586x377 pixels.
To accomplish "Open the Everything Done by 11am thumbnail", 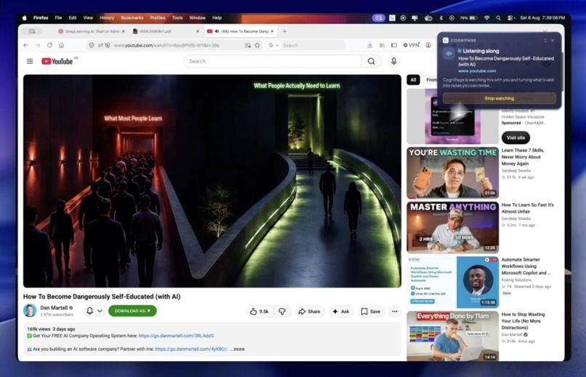I will click(452, 336).
